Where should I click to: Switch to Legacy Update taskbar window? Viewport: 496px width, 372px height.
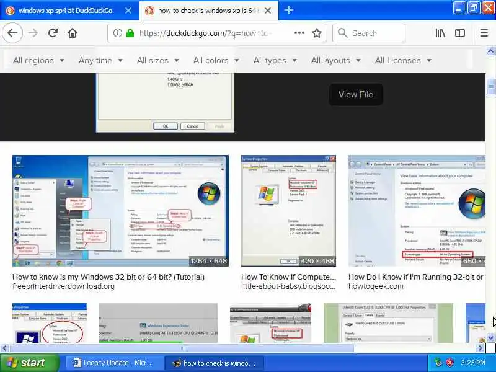pos(114,363)
